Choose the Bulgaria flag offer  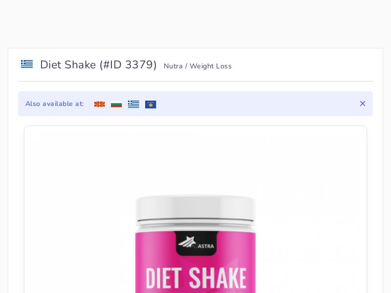click(116, 104)
